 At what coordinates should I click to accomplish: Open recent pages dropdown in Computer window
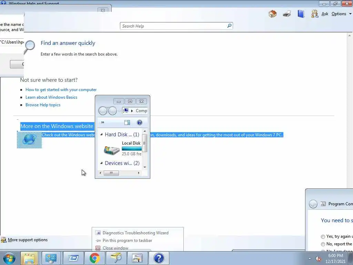[119, 111]
